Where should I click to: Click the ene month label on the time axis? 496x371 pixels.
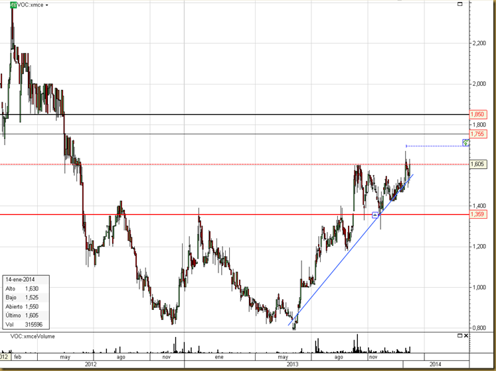click(219, 357)
